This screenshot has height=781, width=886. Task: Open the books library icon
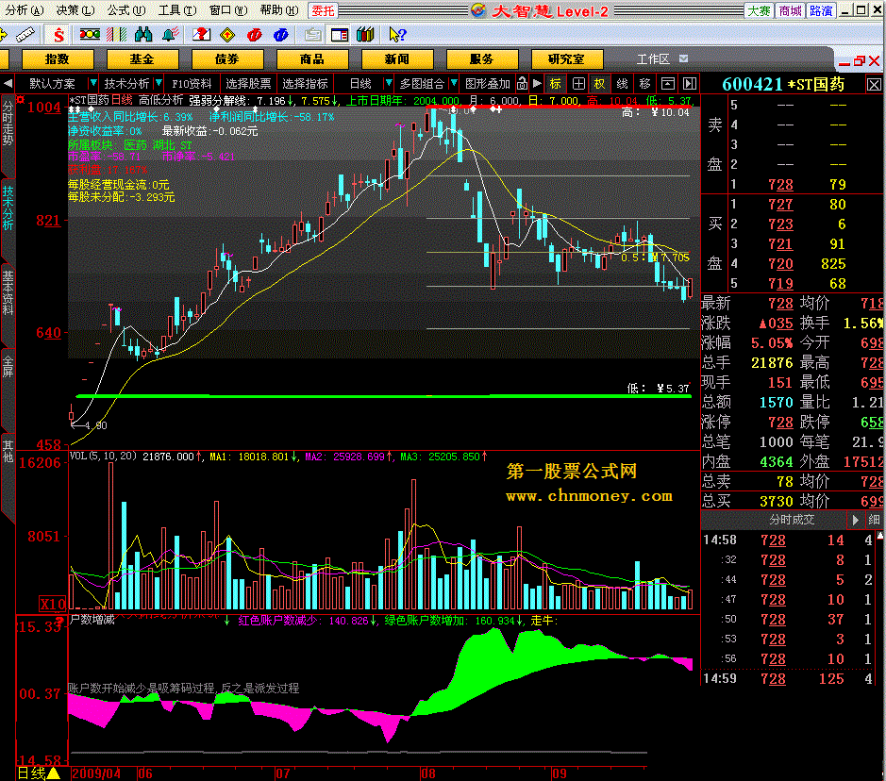pos(365,35)
